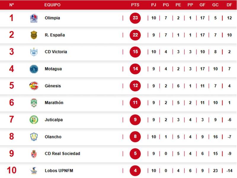Click the Olancho club crest
237x178 pixels.
tap(34, 137)
